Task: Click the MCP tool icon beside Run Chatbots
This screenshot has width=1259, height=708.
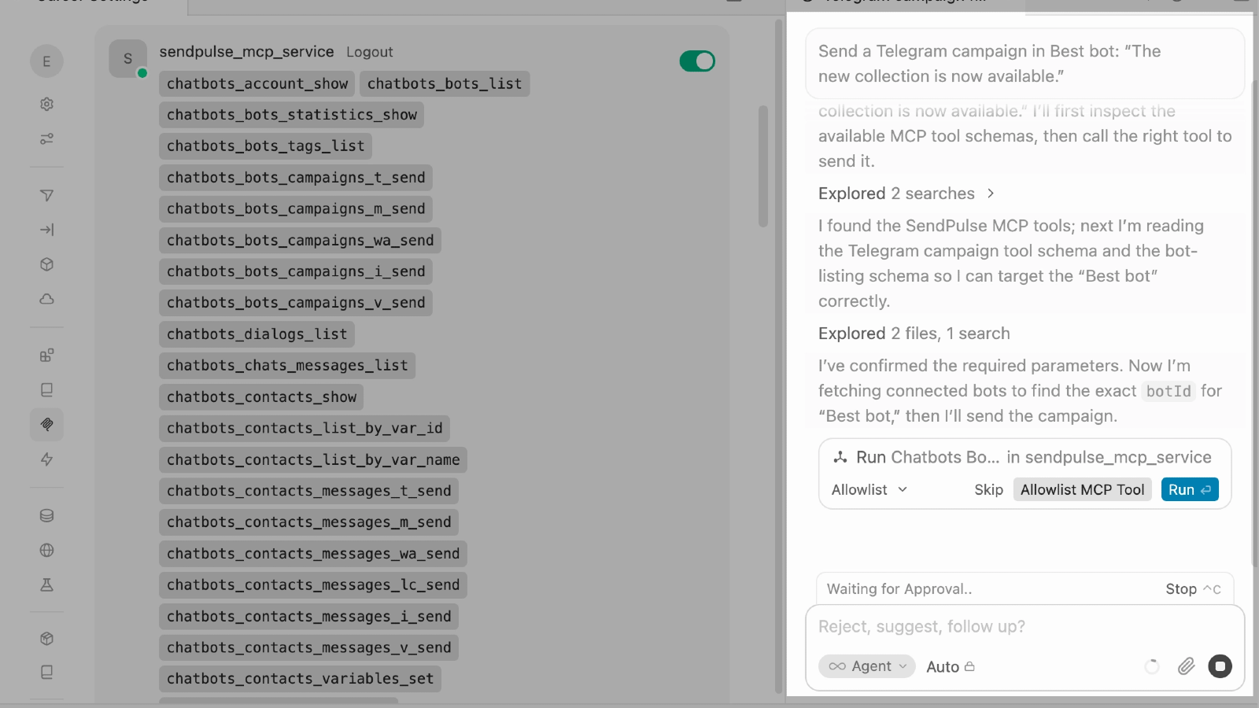Action: coord(840,457)
